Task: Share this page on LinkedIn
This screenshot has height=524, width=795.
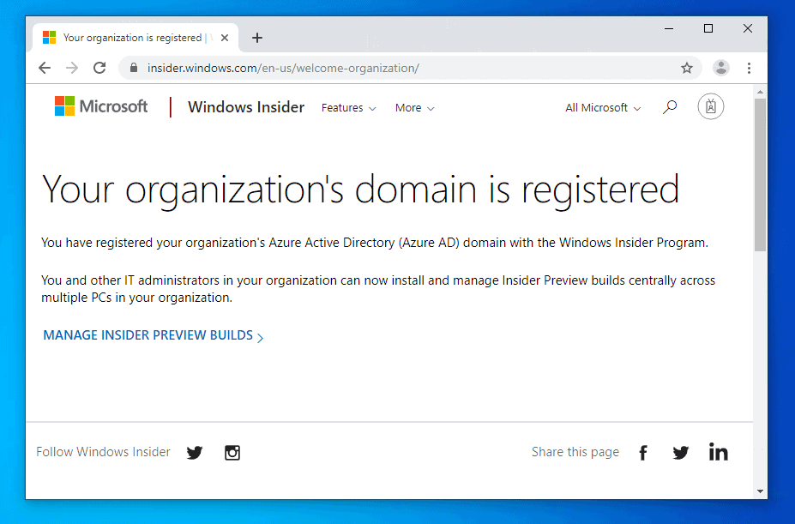Action: [x=719, y=451]
